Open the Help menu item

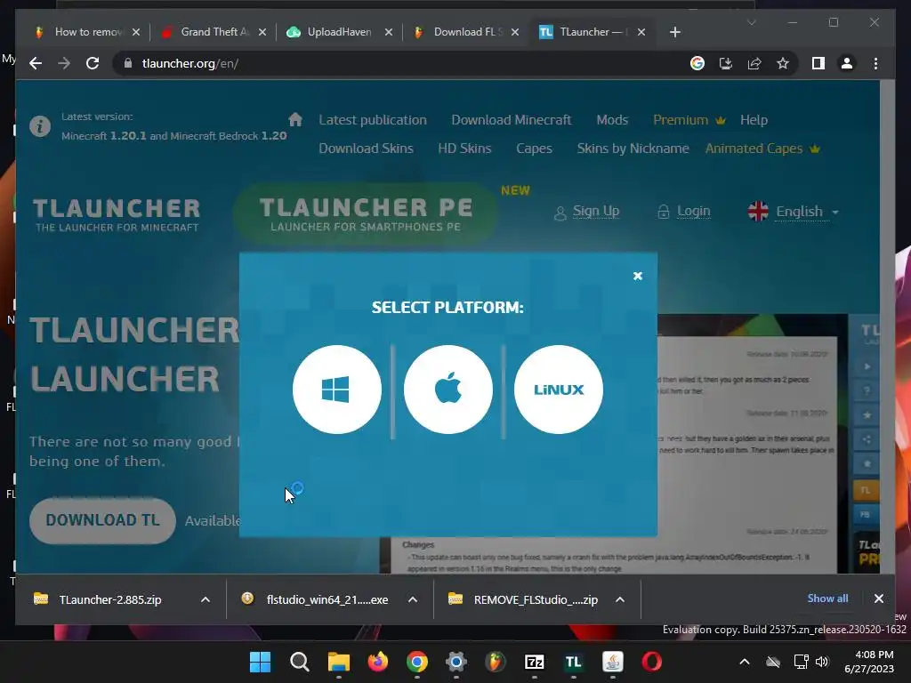click(754, 120)
